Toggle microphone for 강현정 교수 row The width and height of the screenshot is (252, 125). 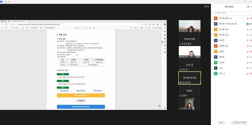click(248, 46)
